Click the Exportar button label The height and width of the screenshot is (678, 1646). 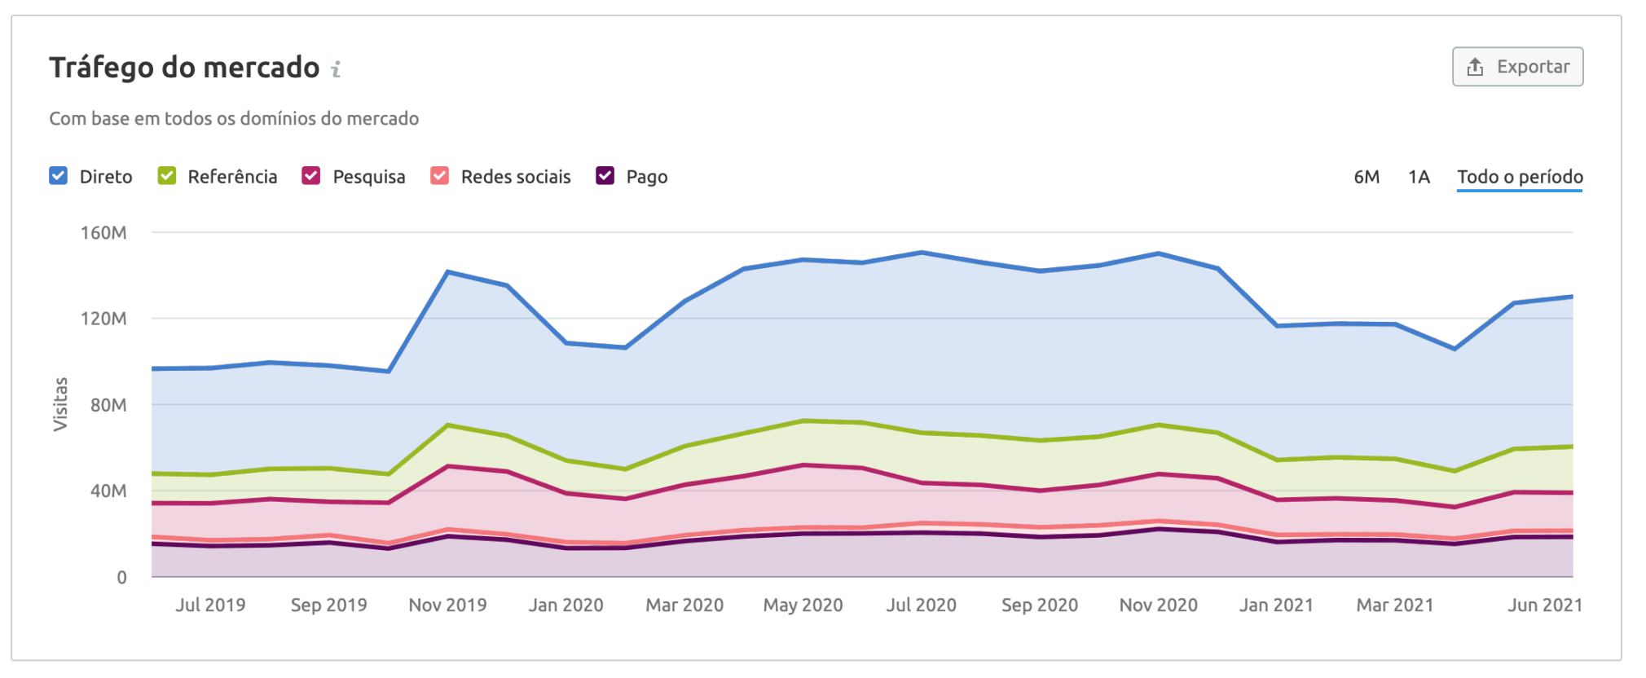tap(1533, 67)
